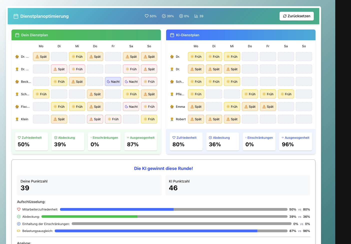The height and width of the screenshot is (244, 351).
Task: Click Fischer's Nacht shift on Saturday
Action: pyautogui.click(x=131, y=106)
